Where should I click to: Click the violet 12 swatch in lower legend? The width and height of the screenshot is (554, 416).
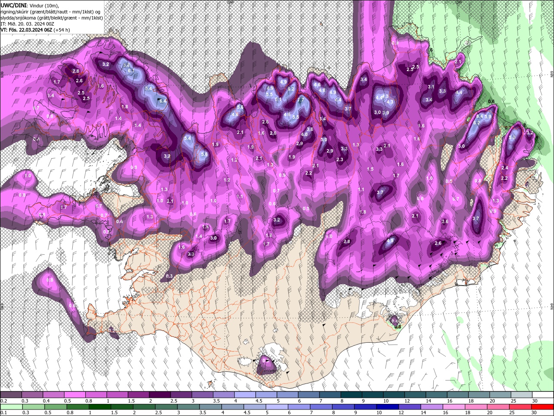click(x=410, y=407)
